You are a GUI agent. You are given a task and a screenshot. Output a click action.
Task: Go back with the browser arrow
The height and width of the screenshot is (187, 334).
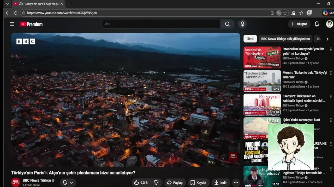(x=8, y=13)
